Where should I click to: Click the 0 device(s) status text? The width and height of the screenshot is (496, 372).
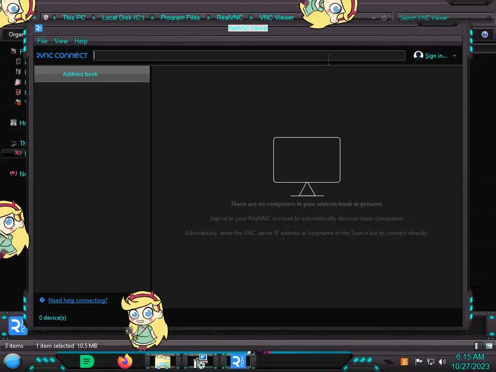coord(52,318)
